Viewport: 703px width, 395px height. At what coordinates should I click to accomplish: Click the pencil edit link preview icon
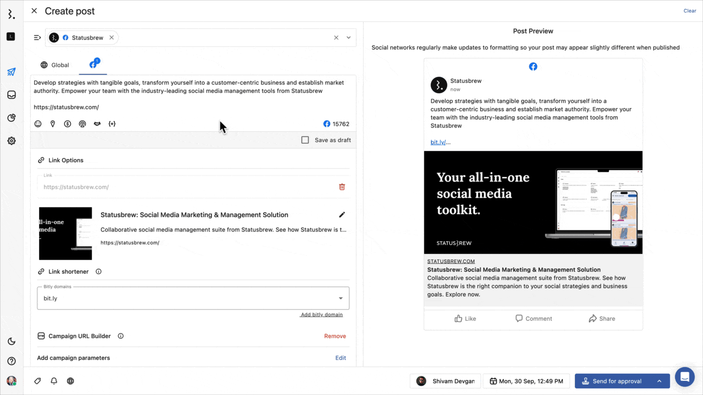click(342, 215)
